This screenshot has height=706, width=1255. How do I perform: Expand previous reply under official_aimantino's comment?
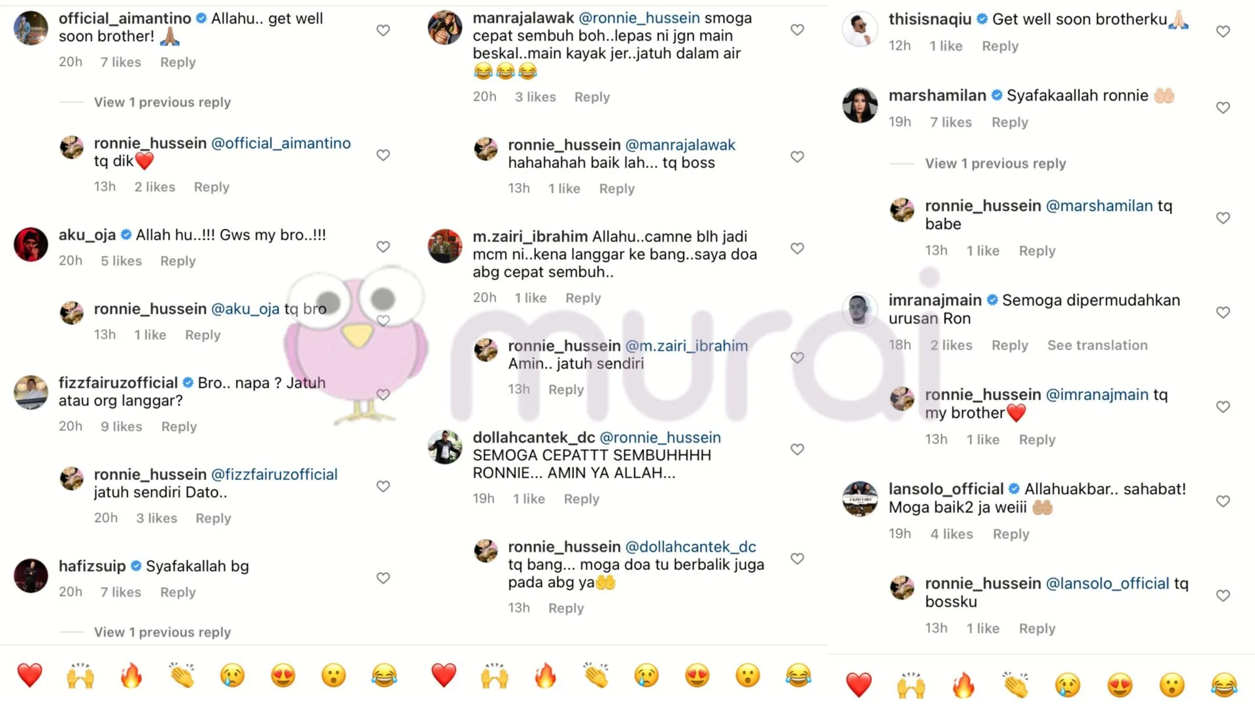[162, 102]
